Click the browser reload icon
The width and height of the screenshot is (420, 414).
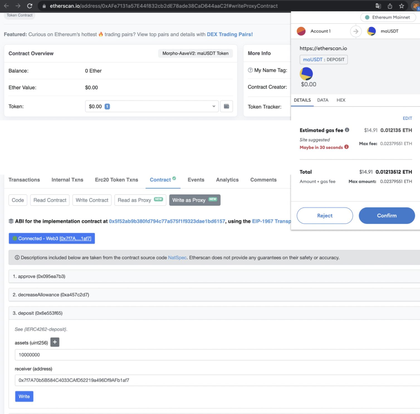coord(30,6)
